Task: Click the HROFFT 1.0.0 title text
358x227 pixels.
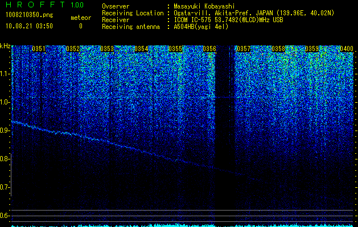Action: 45,5
